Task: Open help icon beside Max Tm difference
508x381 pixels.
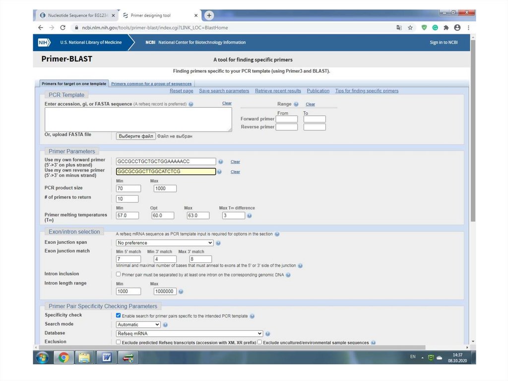Action: pyautogui.click(x=249, y=216)
